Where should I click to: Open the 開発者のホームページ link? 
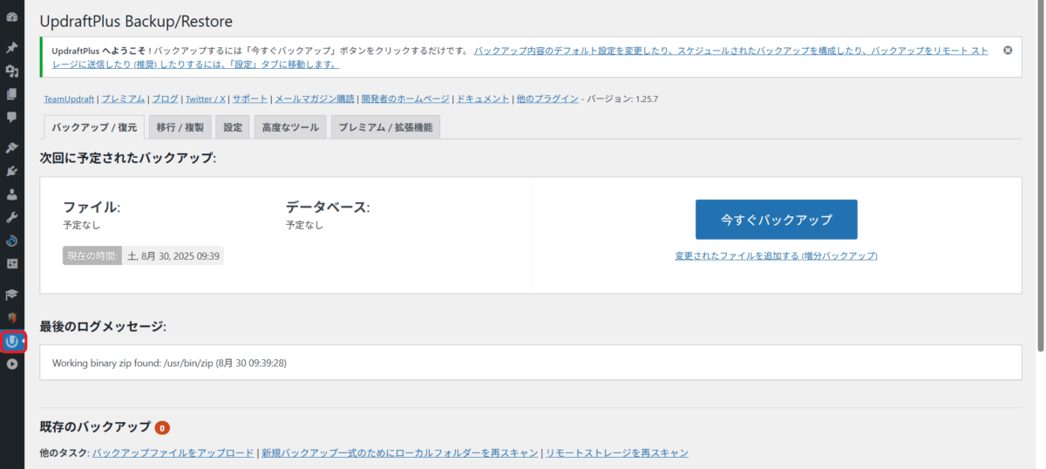click(405, 99)
